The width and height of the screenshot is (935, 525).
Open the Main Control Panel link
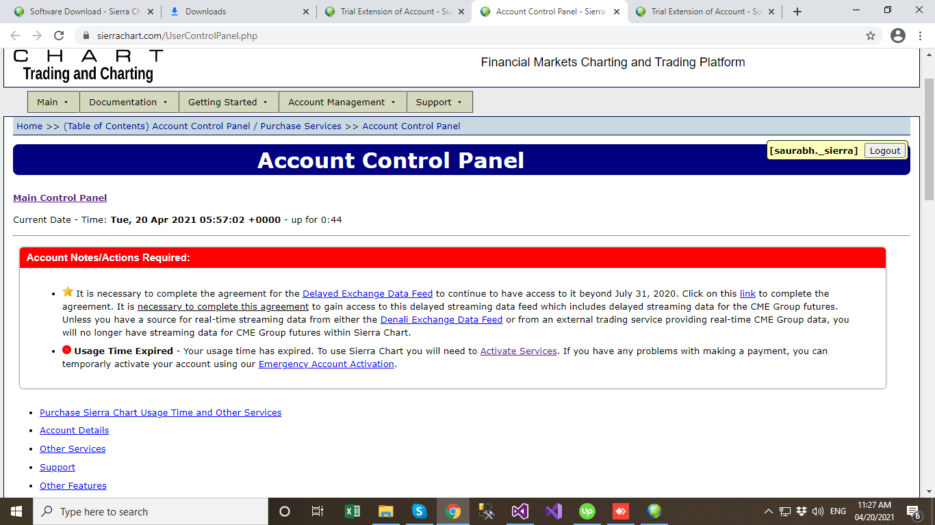60,198
